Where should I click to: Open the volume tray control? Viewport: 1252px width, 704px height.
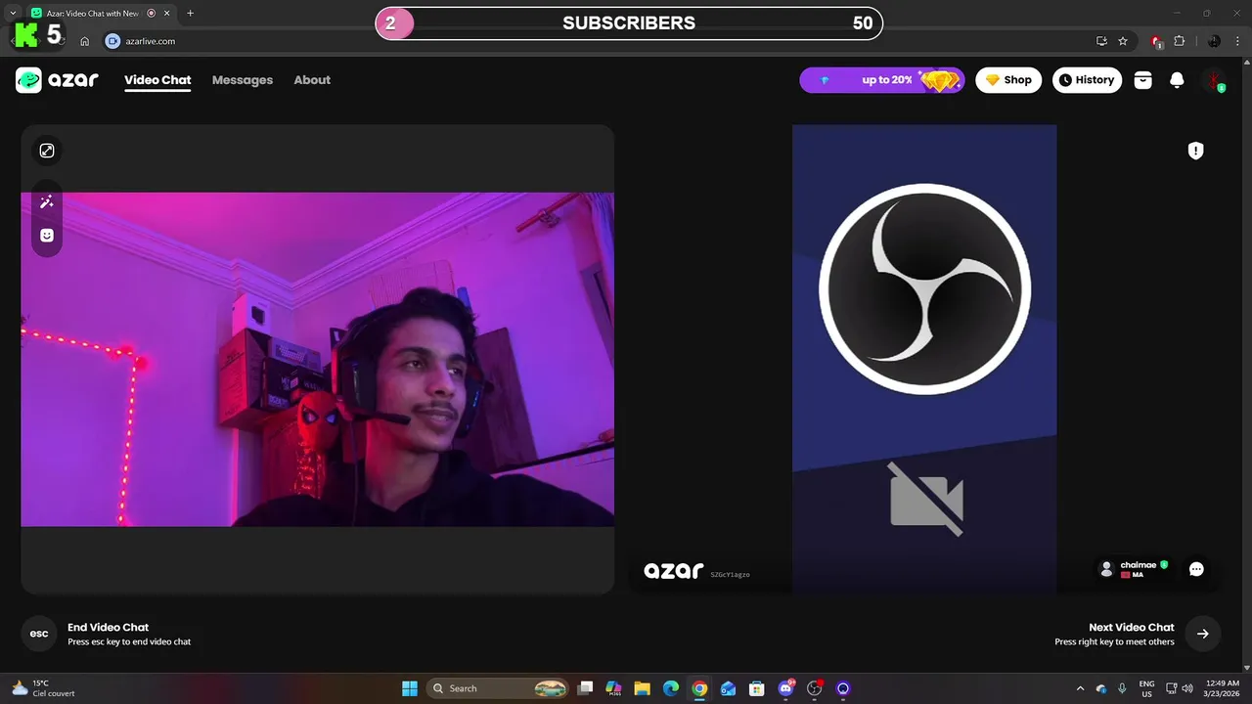pyautogui.click(x=1187, y=688)
